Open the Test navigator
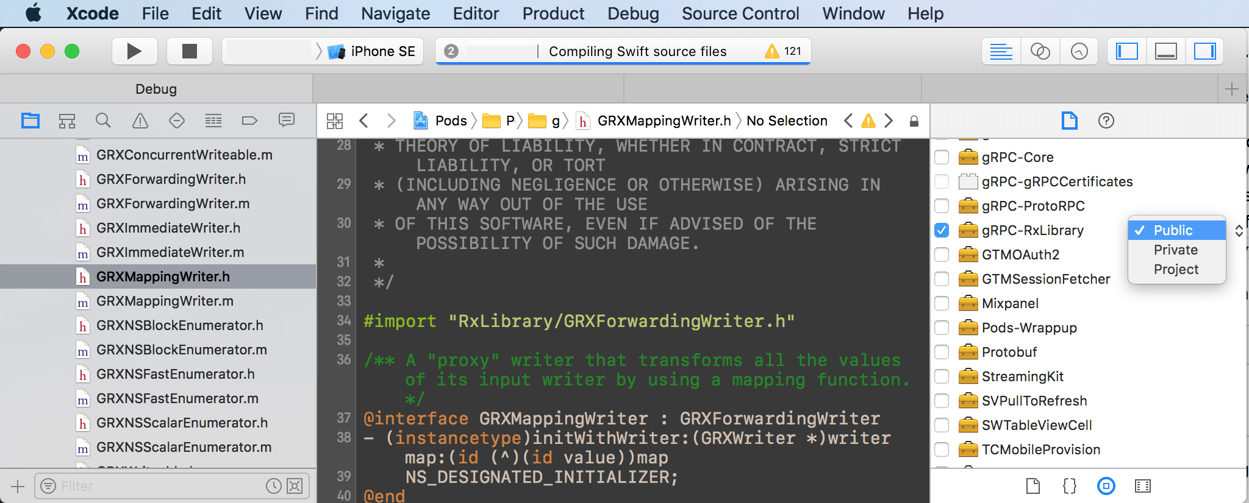1249x503 pixels. [x=177, y=121]
